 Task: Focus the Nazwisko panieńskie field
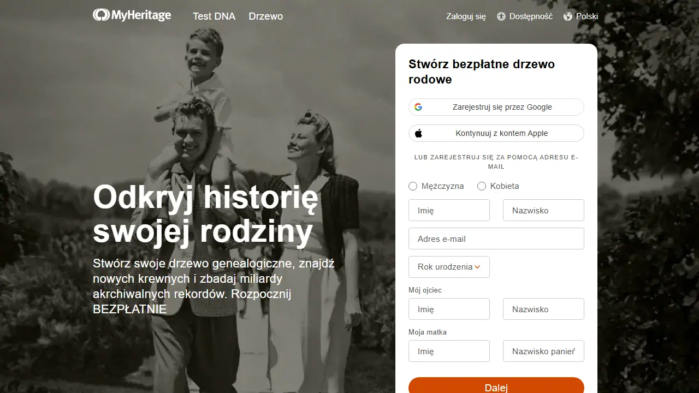click(543, 351)
